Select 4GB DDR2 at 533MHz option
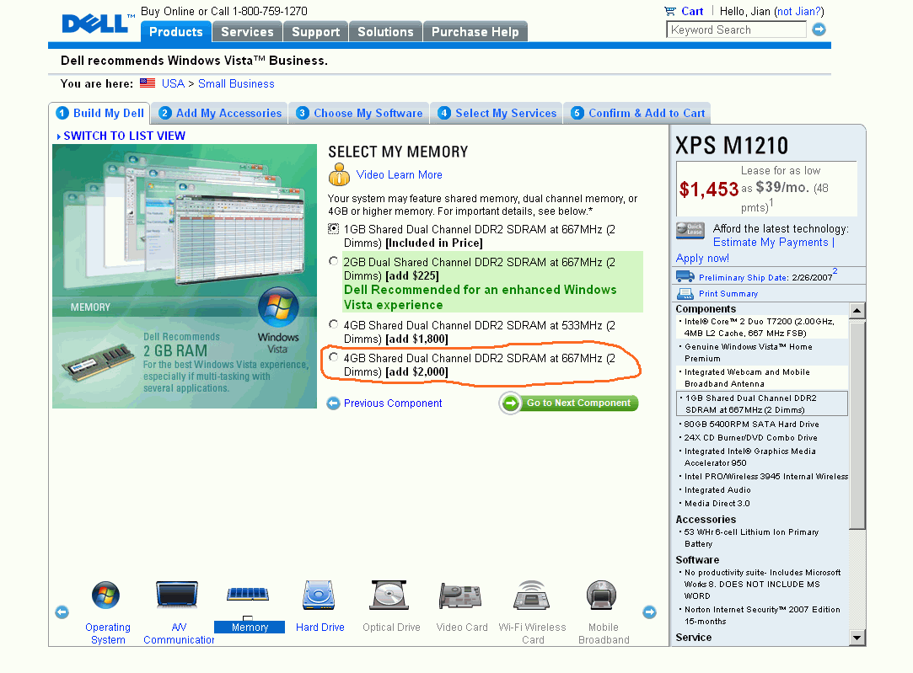Image resolution: width=913 pixels, height=673 pixels. tap(333, 324)
